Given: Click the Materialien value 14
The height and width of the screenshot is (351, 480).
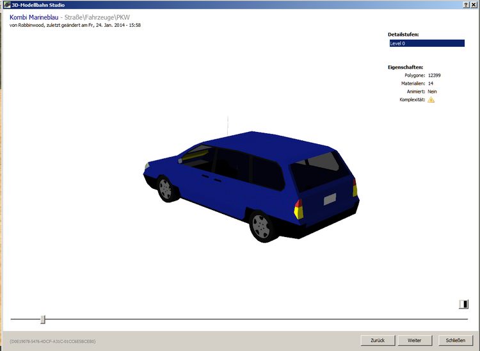Looking at the screenshot, I should coord(431,83).
